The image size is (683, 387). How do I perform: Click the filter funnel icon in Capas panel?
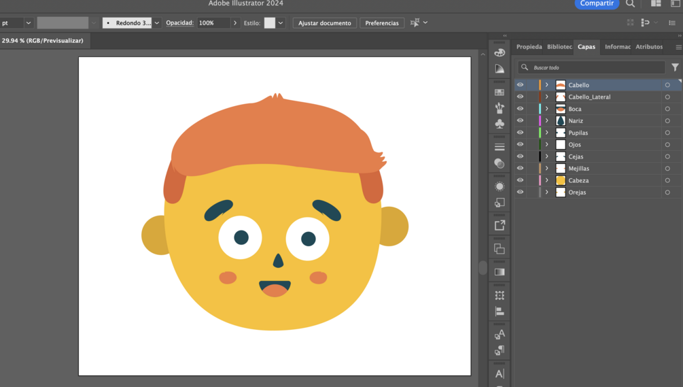coord(675,67)
